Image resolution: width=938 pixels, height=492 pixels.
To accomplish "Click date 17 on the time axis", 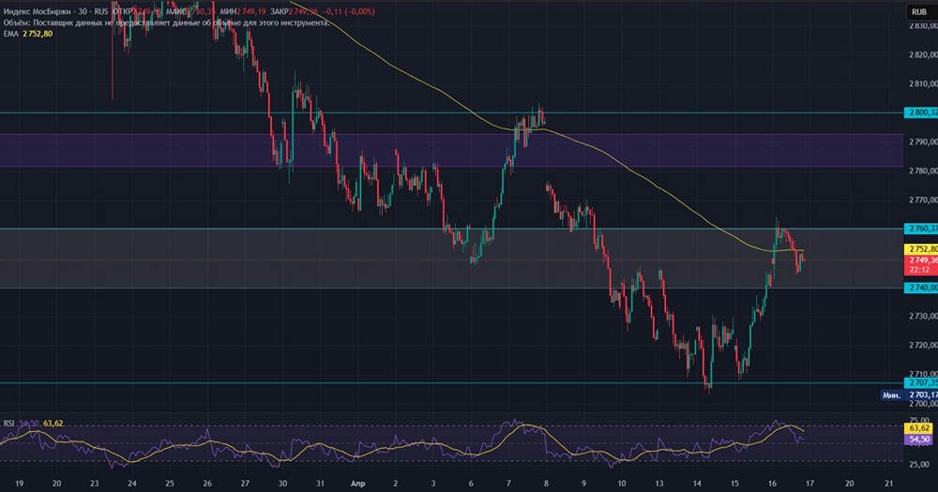I will 810,483.
